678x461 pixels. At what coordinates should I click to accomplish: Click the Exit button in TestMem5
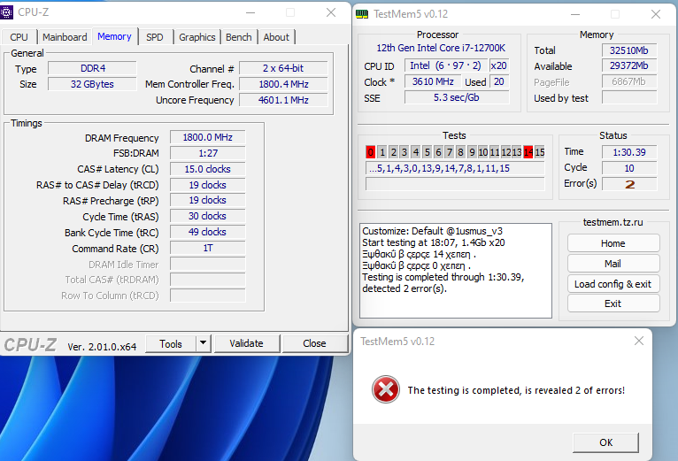613,303
